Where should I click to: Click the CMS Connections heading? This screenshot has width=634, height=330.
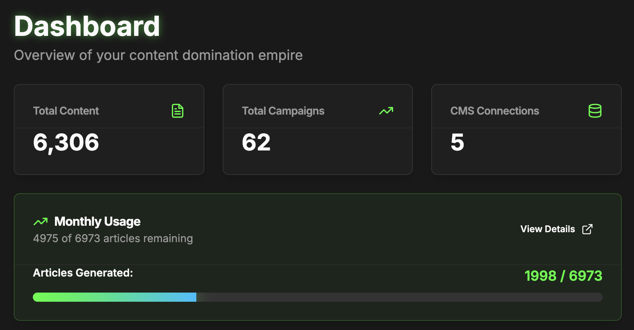tap(495, 111)
